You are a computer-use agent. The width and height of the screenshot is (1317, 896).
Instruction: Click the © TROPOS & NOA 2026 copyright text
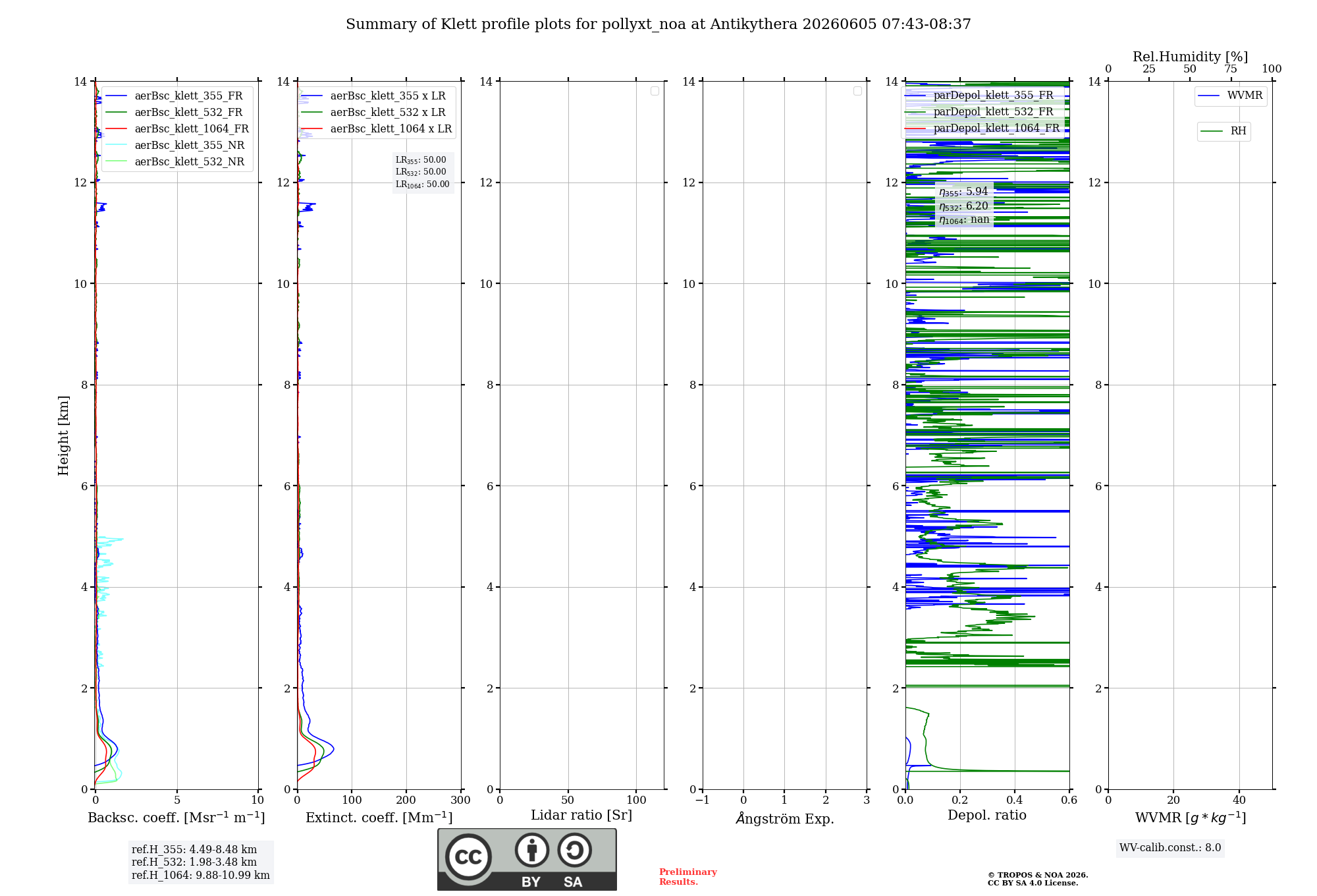click(x=1038, y=875)
